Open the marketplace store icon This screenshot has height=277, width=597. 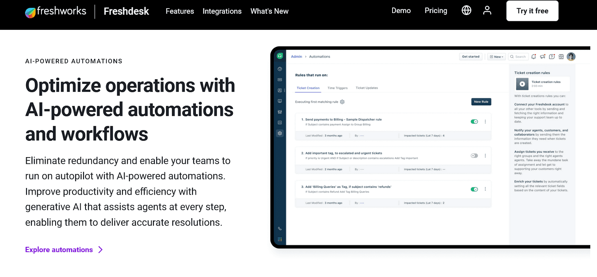(561, 57)
